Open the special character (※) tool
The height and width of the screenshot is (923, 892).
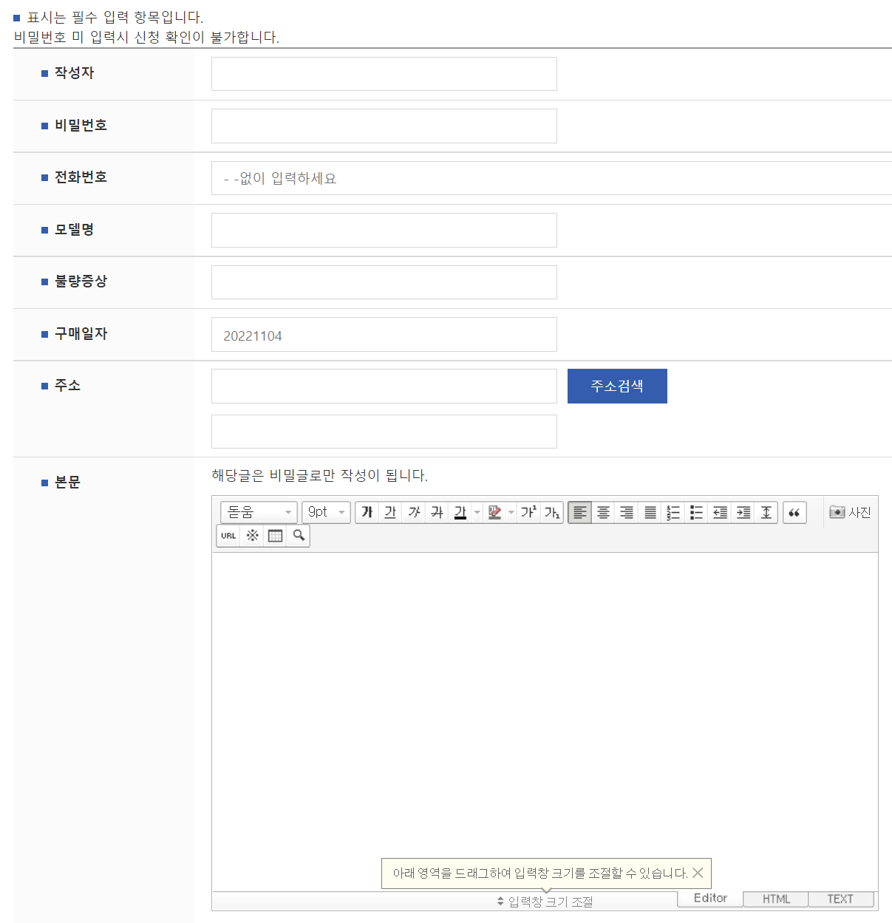pyautogui.click(x=252, y=535)
